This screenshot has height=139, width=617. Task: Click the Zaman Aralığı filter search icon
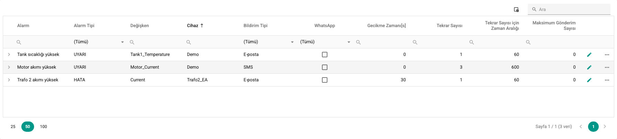[472, 42]
